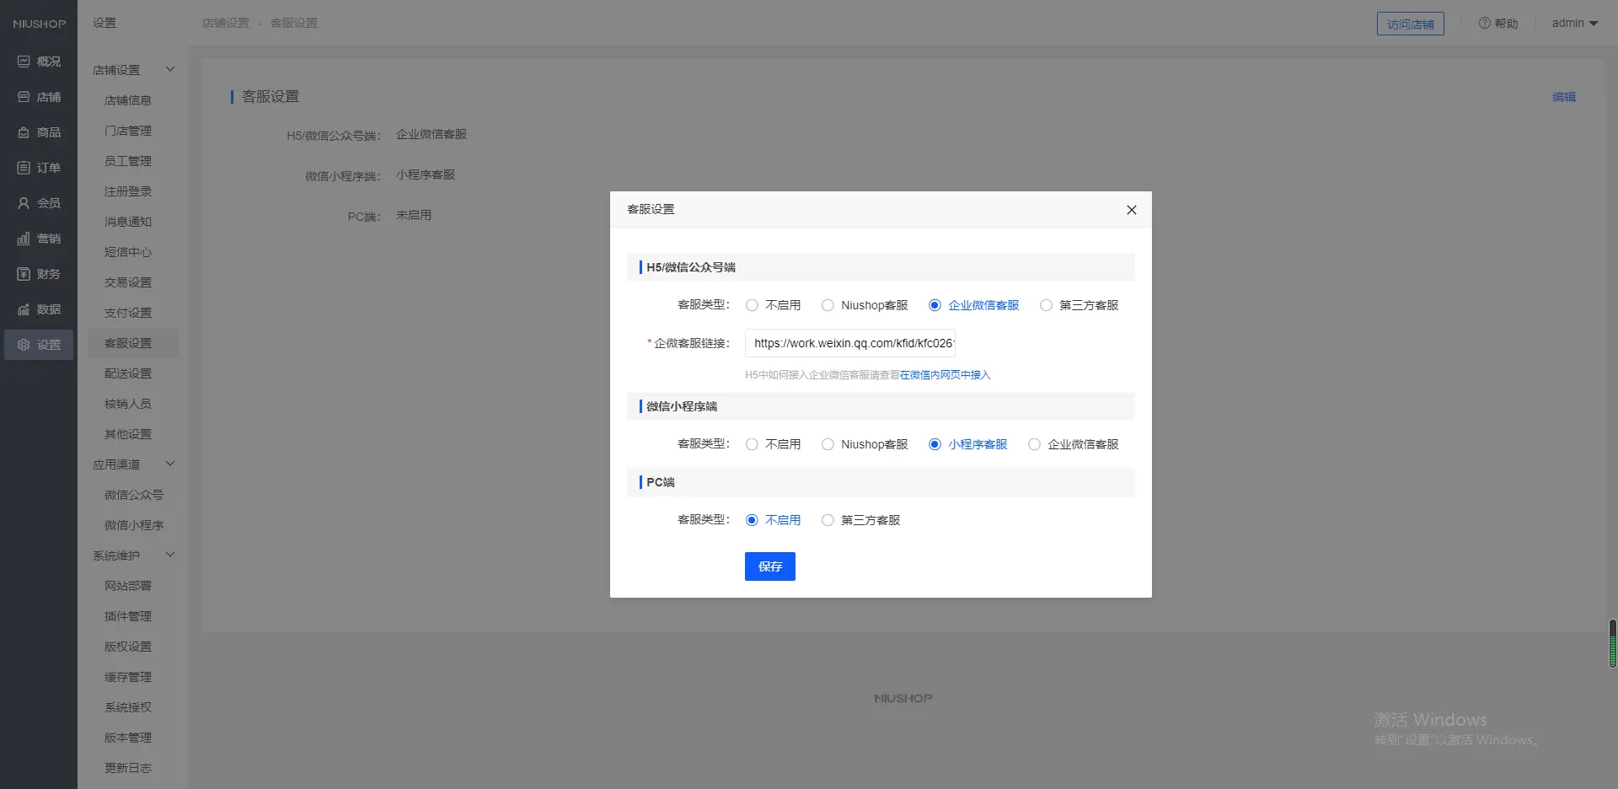Image resolution: width=1618 pixels, height=789 pixels.
Task: Choose 第三方客服 radio in PC端 section
Action: coord(828,520)
